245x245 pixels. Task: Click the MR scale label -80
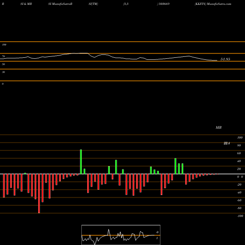pyautogui.click(x=239, y=208)
